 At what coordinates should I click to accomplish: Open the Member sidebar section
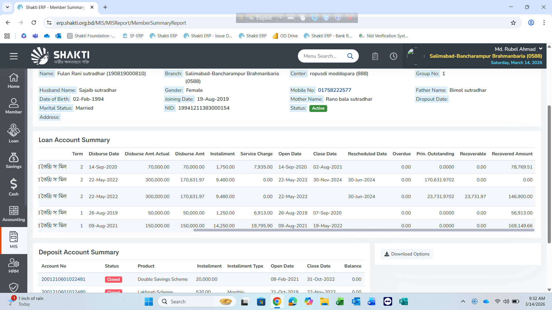[14, 106]
